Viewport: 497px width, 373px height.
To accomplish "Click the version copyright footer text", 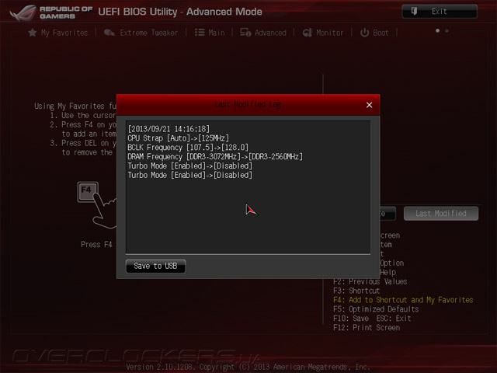I will 248,367.
